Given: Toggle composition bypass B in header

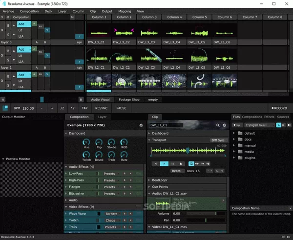Looking at the screenshot, I should click(x=8, y=17).
